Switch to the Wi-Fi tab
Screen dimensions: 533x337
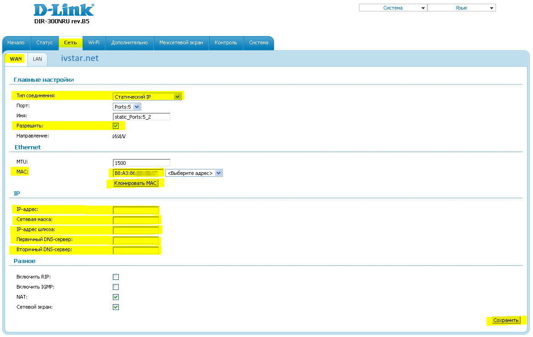[x=94, y=42]
